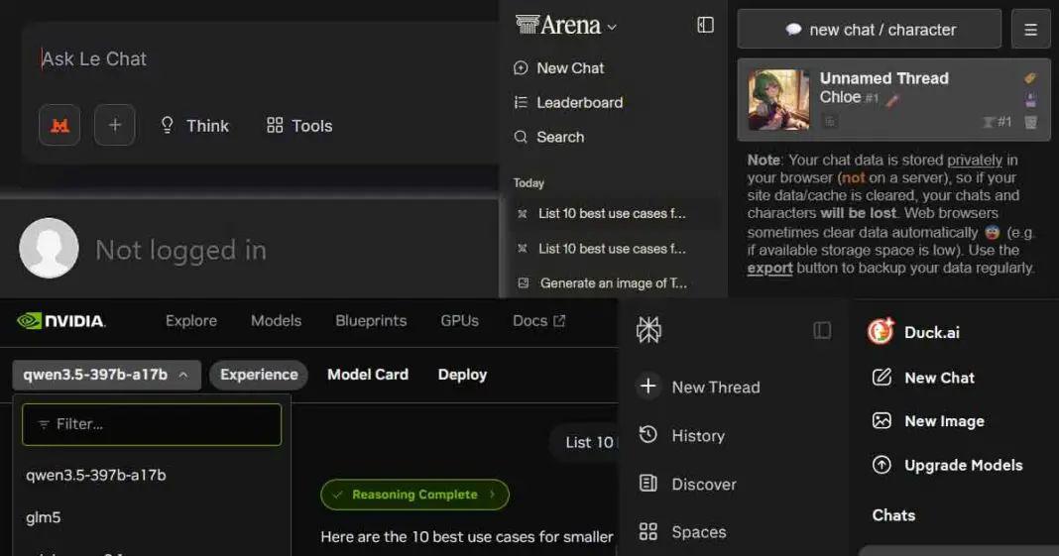The height and width of the screenshot is (556, 1059).
Task: Start a New Chat in Duck.ai
Action: tap(924, 378)
